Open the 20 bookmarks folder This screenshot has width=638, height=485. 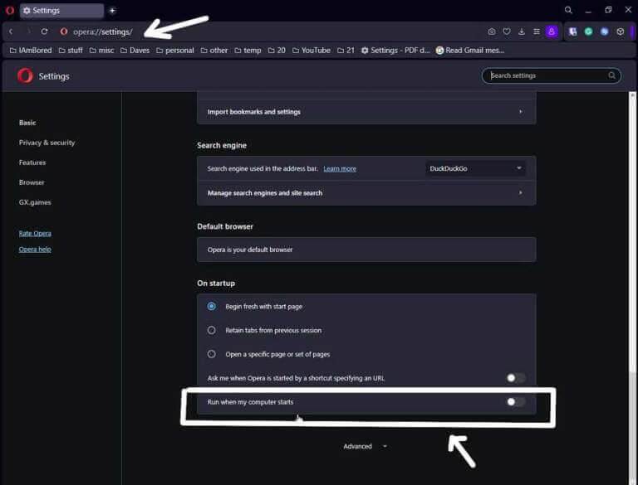[x=277, y=51]
